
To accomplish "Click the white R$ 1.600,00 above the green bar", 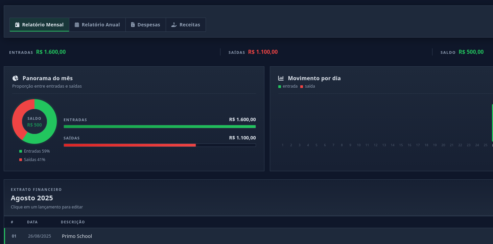I will tap(242, 119).
